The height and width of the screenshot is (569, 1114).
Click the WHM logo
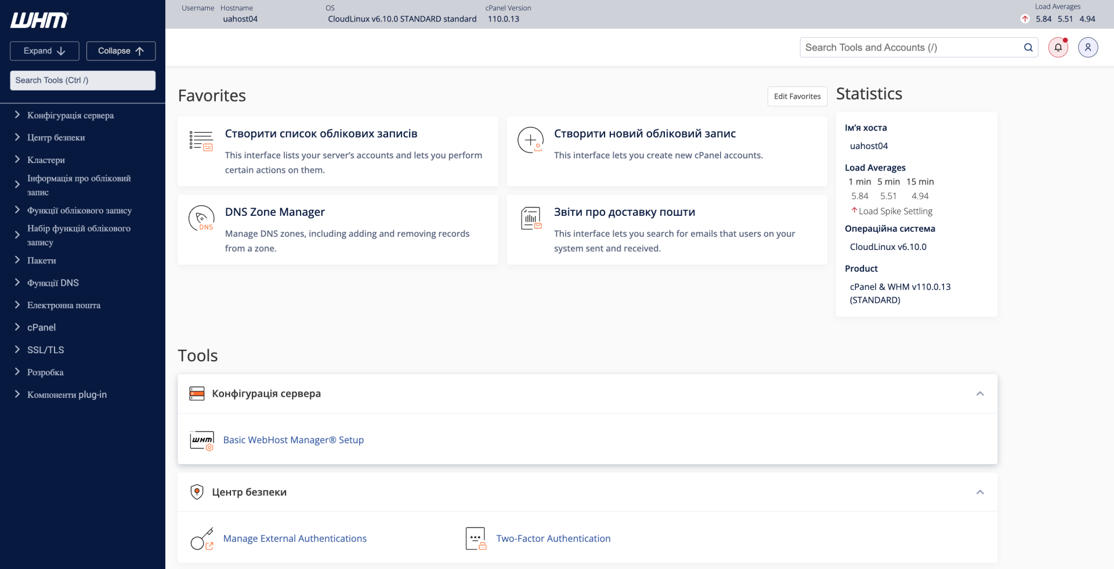coord(38,20)
